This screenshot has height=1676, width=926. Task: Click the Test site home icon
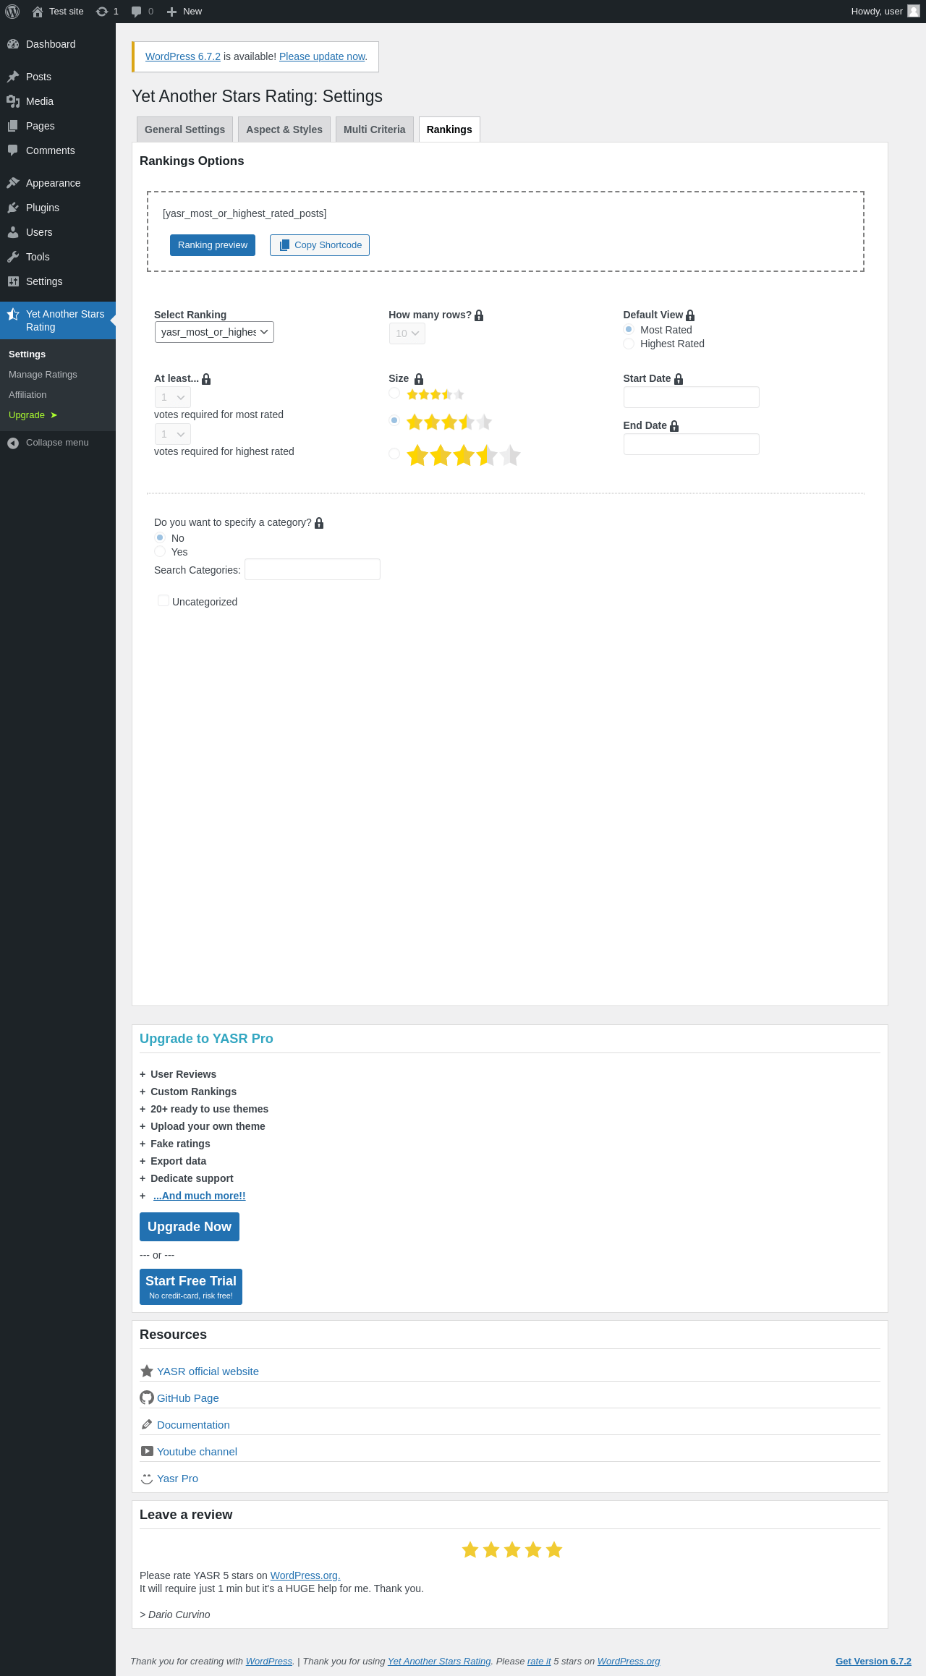click(x=38, y=12)
